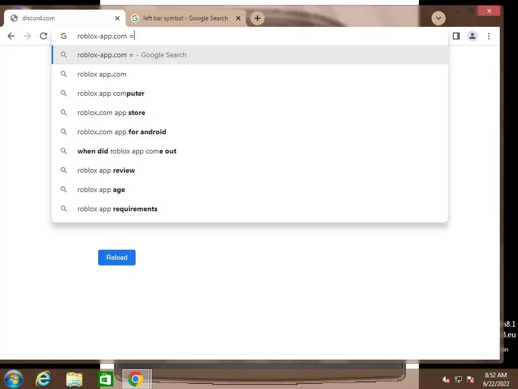The image size is (518, 389).
Task: Click the magnifier icon beside 'roblox app review'
Action: pos(64,170)
